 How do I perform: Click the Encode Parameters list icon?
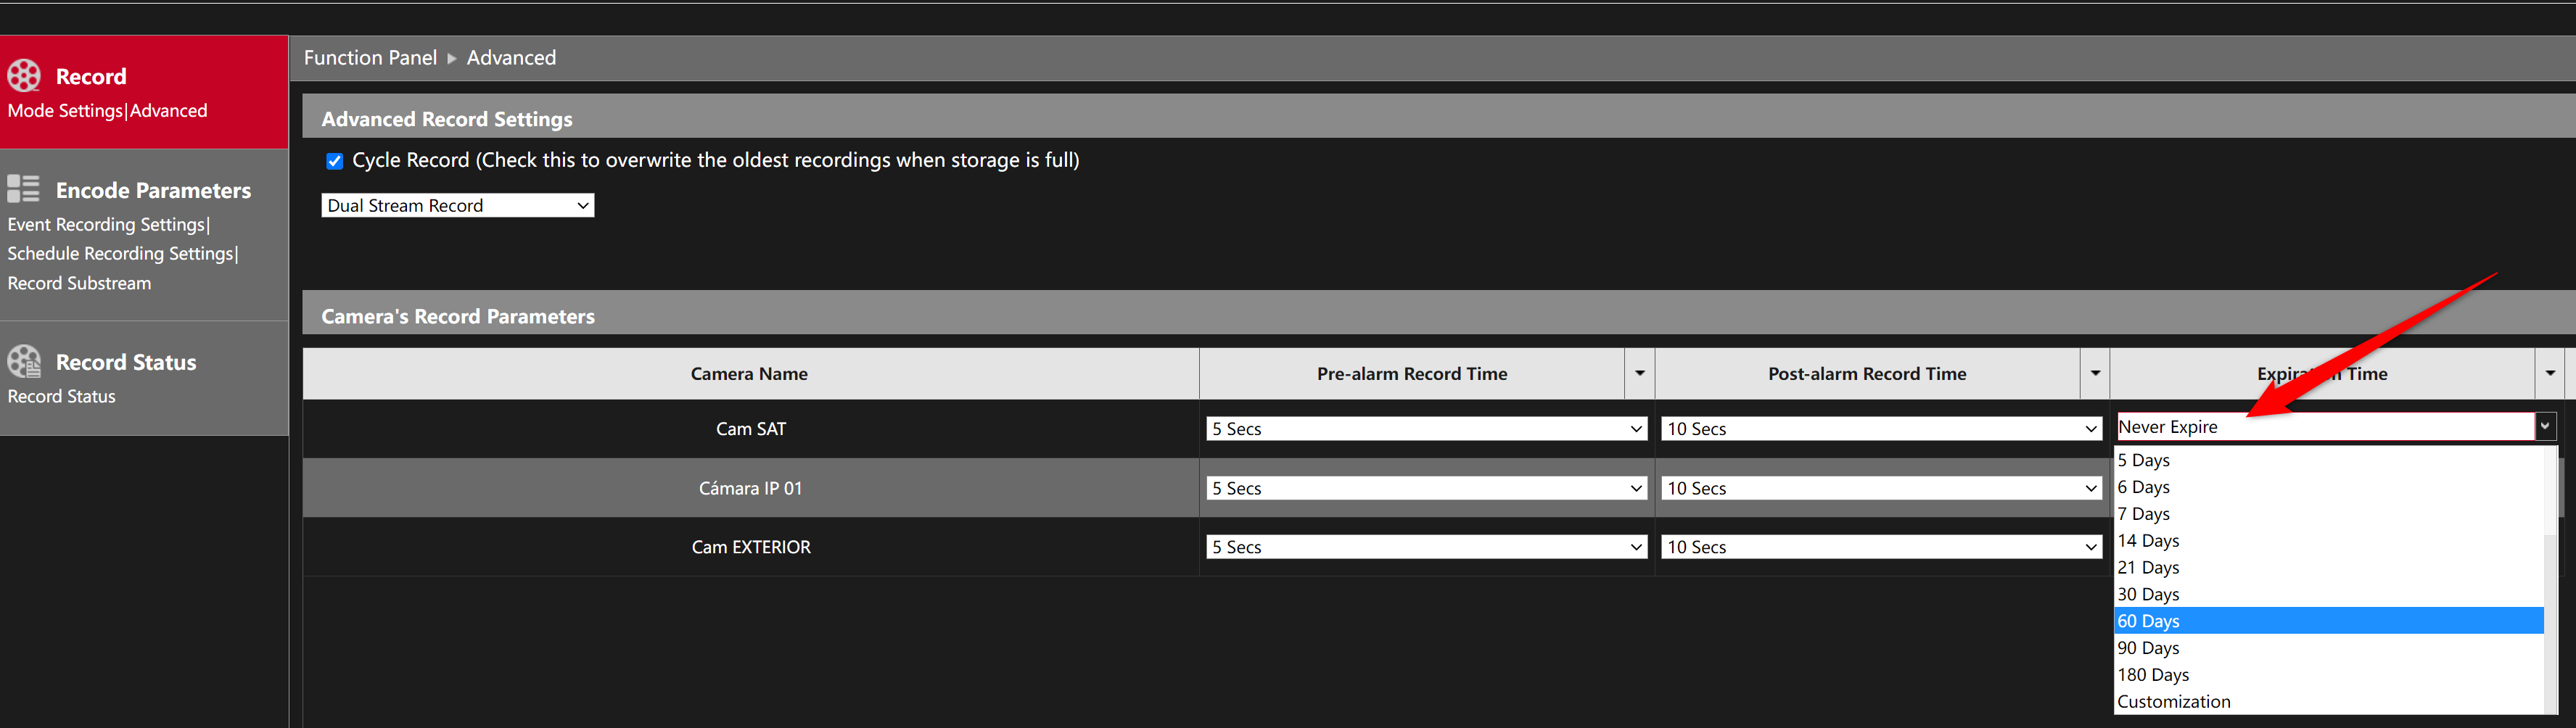point(23,189)
